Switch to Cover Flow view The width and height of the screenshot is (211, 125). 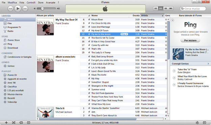click(x=170, y=8)
